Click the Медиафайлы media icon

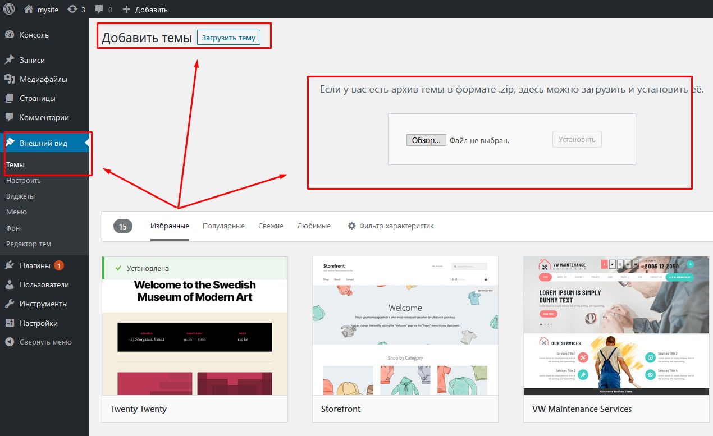coord(10,79)
